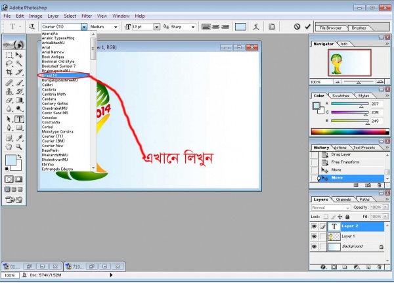Select the Hand tool
Viewport: 394px width, 283px height.
pos(9,147)
